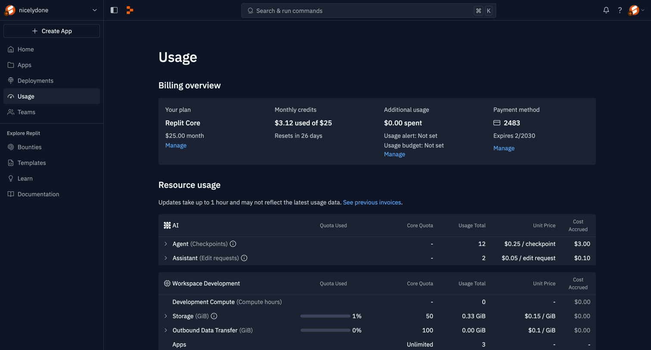Click 'Expires 2/2030' text
This screenshot has height=350, width=651.
tap(514, 136)
